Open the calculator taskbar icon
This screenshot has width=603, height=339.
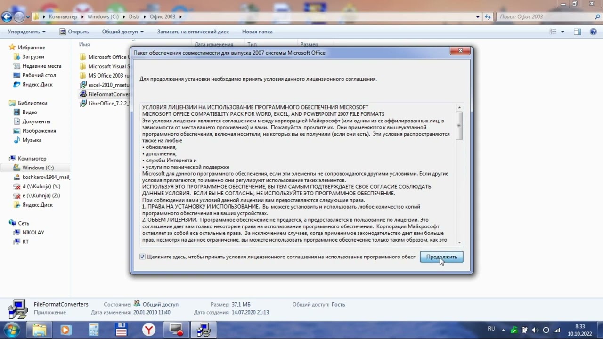(x=94, y=330)
